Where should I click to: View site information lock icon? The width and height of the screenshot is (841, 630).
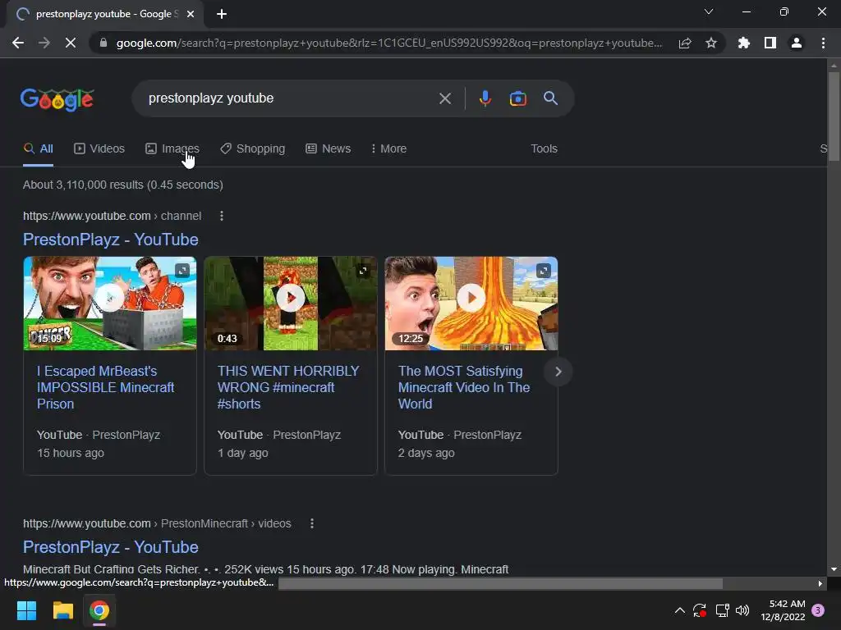coord(103,43)
